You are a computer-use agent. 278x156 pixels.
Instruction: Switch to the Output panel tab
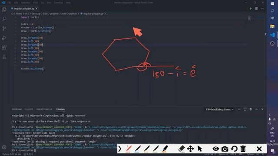[x=29, y=110]
